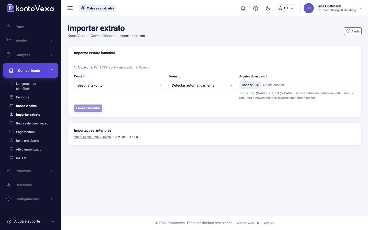Click the Compras bag icon

9,55
